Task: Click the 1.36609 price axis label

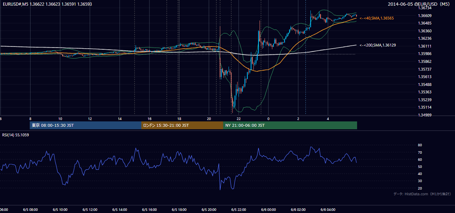Action: 424,16
